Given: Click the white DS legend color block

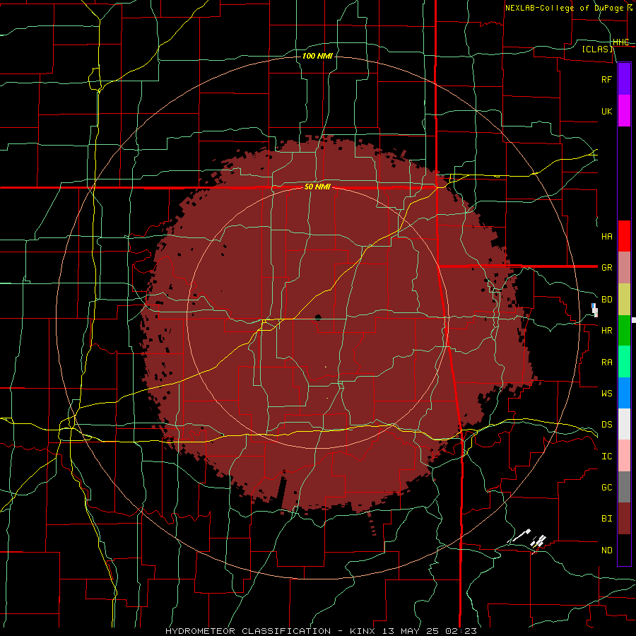Looking at the screenshot, I should coord(624,424).
